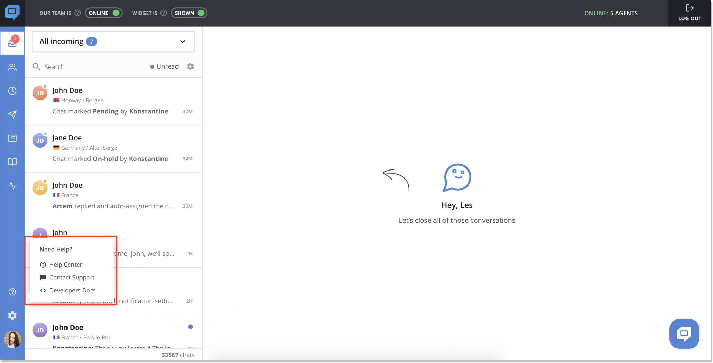Toggle team status from ONLINE
The width and height of the screenshot is (713, 363).
click(103, 13)
